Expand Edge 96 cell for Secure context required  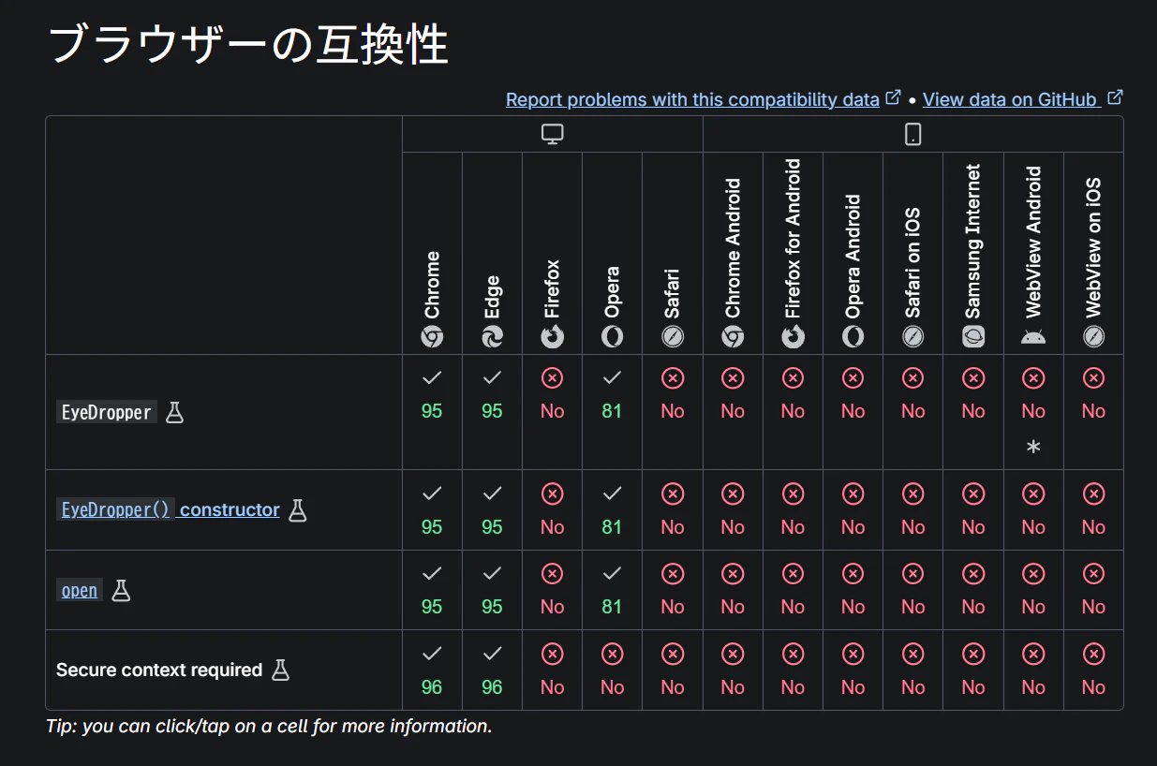click(x=492, y=670)
